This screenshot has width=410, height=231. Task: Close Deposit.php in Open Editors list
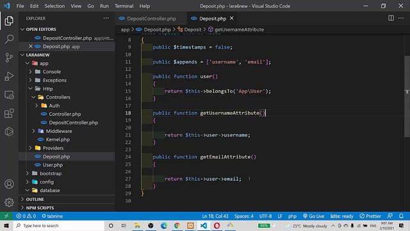31,46
